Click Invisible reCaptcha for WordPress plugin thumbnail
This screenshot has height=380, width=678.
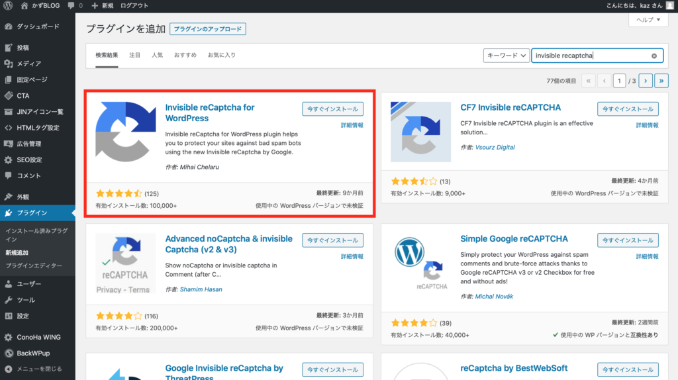point(125,132)
